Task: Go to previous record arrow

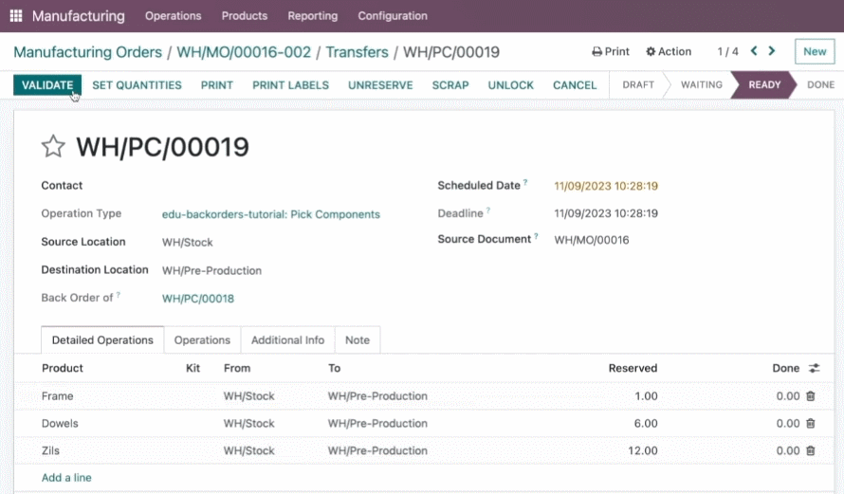Action: tap(754, 51)
